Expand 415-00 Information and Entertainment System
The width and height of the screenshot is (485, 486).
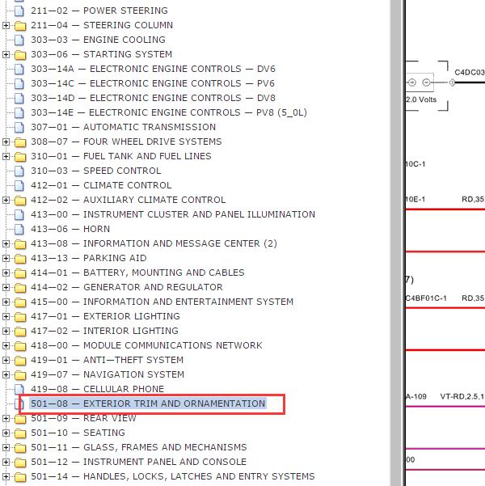coord(6,302)
